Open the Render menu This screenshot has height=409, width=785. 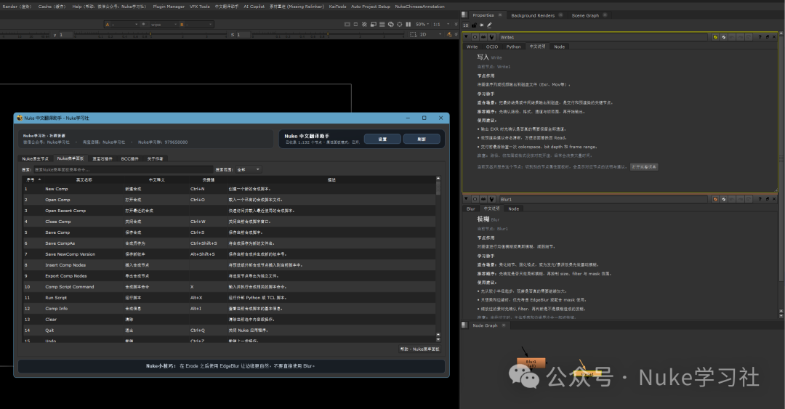(17, 7)
